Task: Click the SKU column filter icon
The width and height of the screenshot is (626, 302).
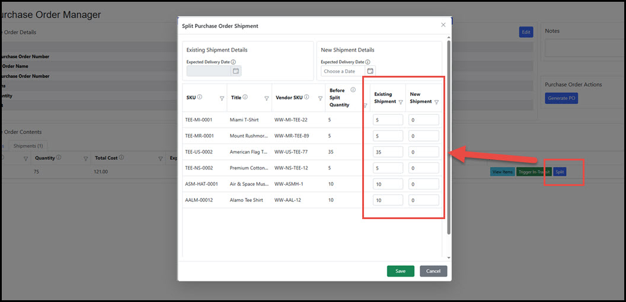Action: [222, 98]
